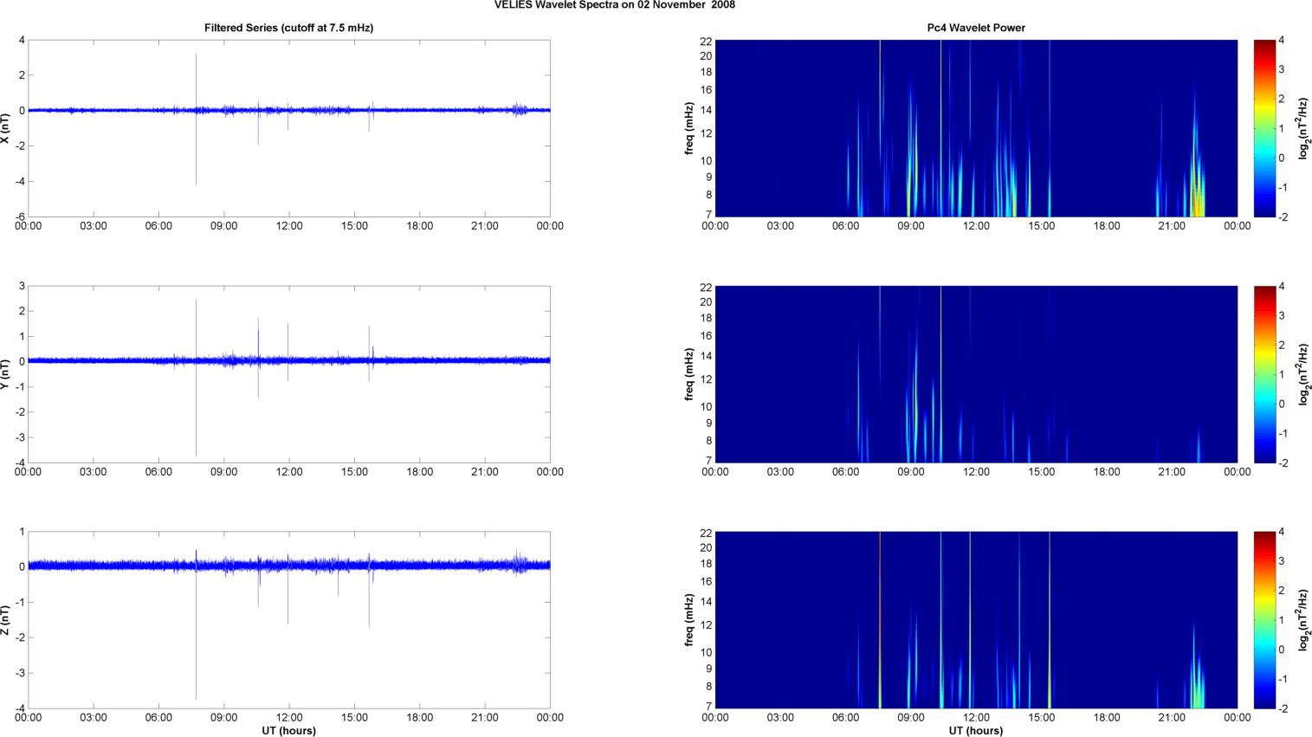Click the log2(nT²/Hz) label of top colorbar

coord(1302,128)
